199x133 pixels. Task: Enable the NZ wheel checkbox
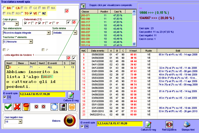(40, 13)
